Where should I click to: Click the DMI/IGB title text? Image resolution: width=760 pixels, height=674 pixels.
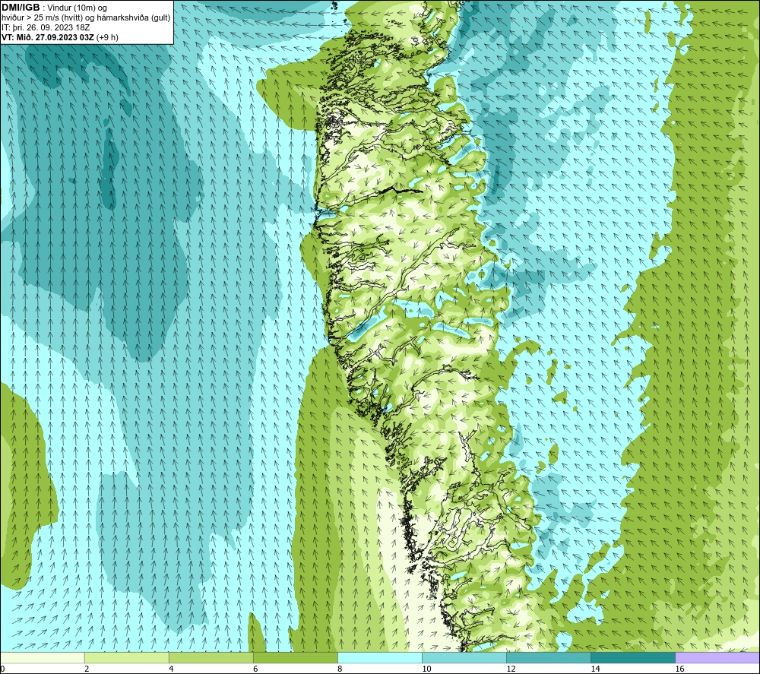click(x=21, y=8)
